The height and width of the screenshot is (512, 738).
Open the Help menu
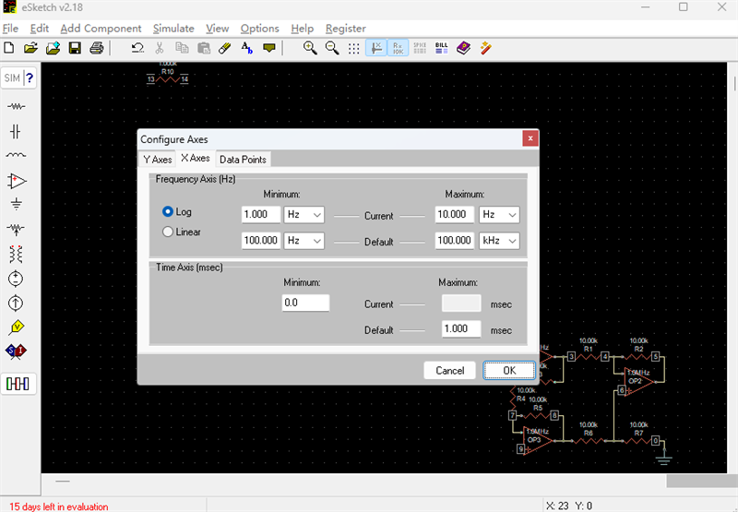click(x=303, y=29)
